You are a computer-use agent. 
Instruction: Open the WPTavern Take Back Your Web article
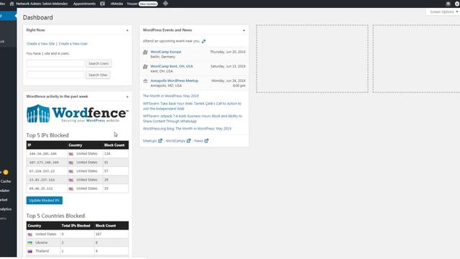coord(192,106)
